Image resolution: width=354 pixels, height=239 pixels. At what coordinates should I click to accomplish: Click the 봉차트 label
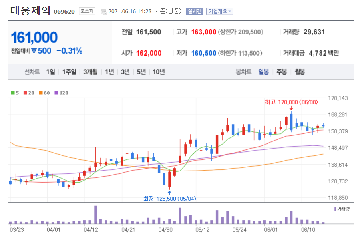[x=243, y=72]
